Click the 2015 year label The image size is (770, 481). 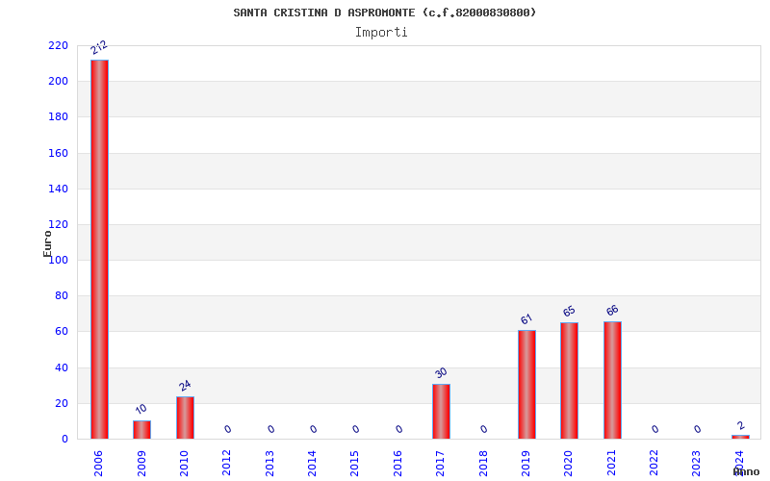point(354,464)
